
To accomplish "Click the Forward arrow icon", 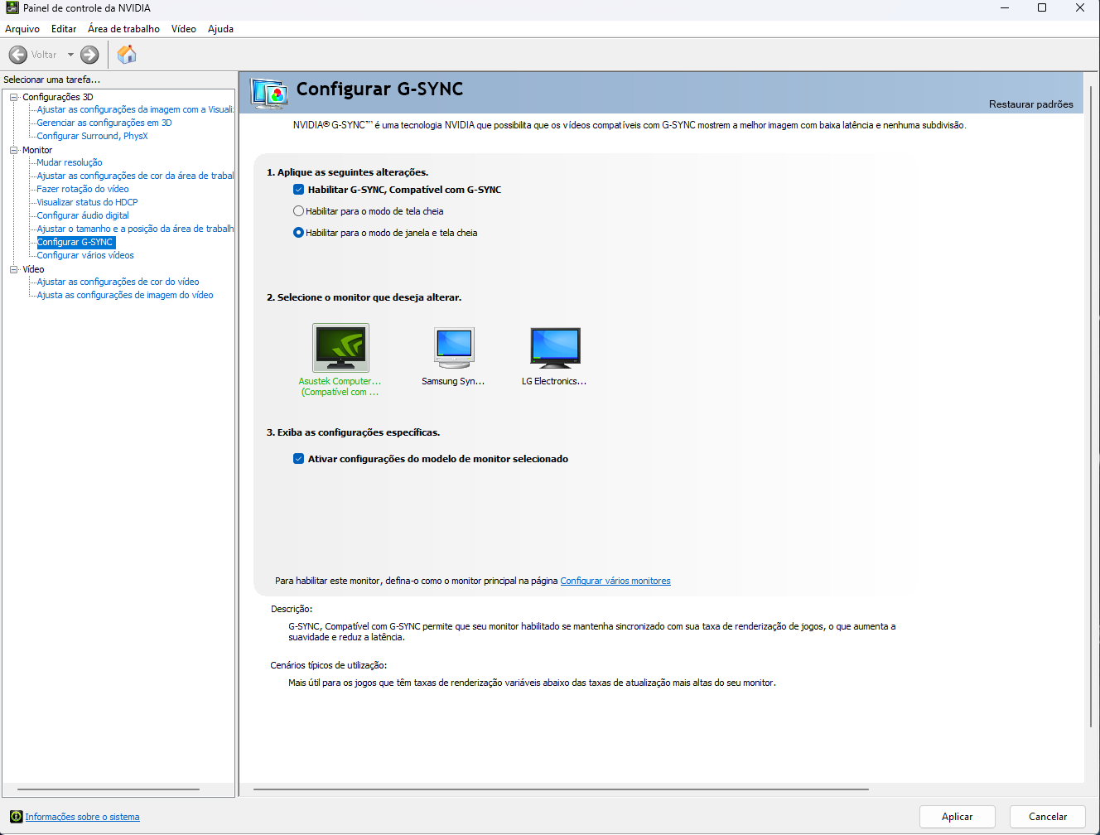I will 89,55.
